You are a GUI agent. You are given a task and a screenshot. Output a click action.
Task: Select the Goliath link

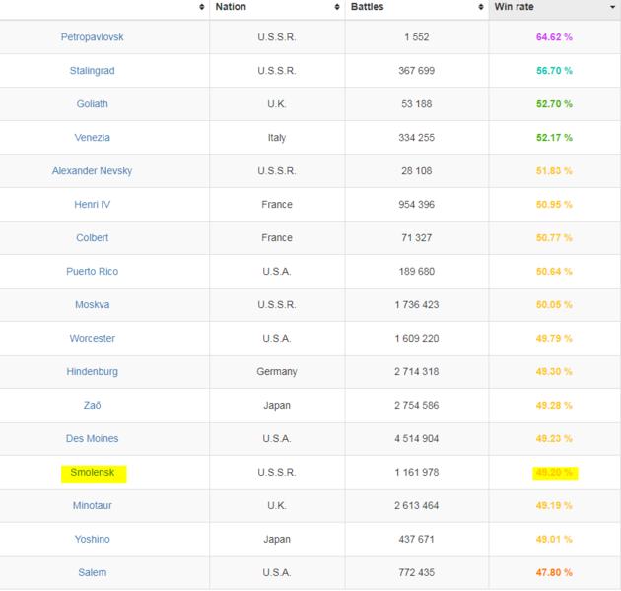[92, 104]
